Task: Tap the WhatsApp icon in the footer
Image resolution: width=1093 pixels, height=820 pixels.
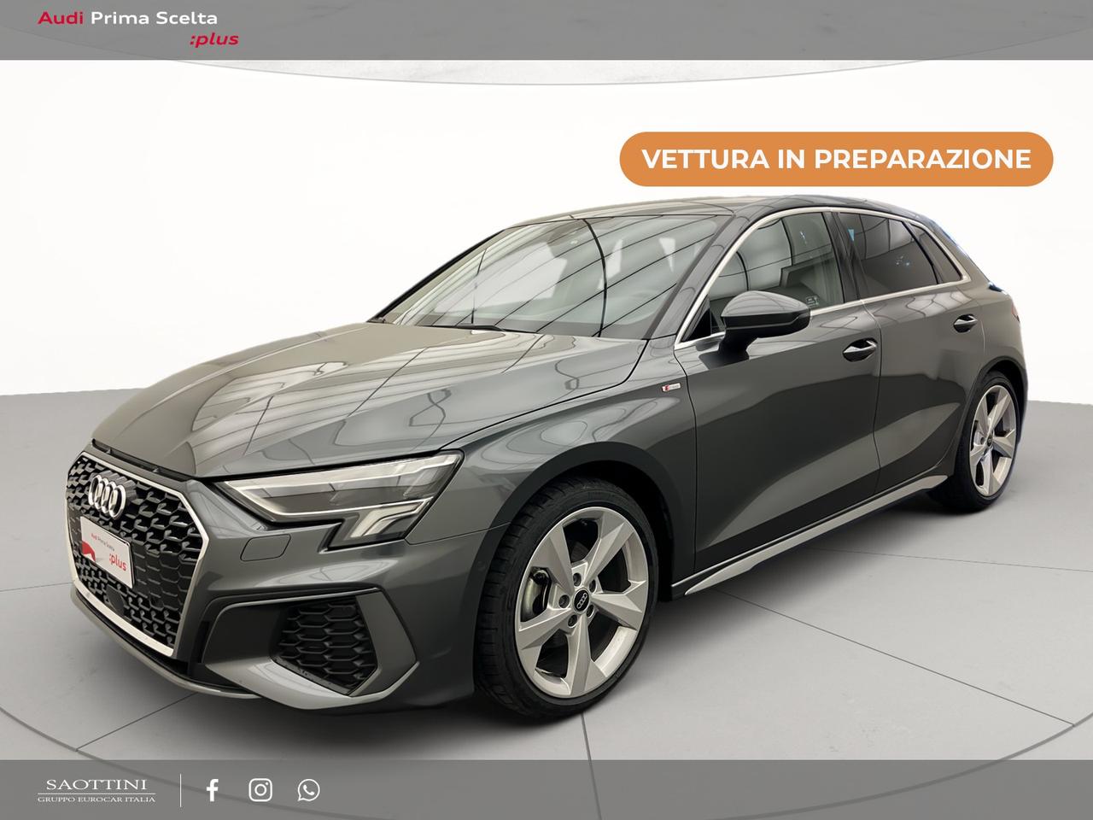Action: (308, 790)
